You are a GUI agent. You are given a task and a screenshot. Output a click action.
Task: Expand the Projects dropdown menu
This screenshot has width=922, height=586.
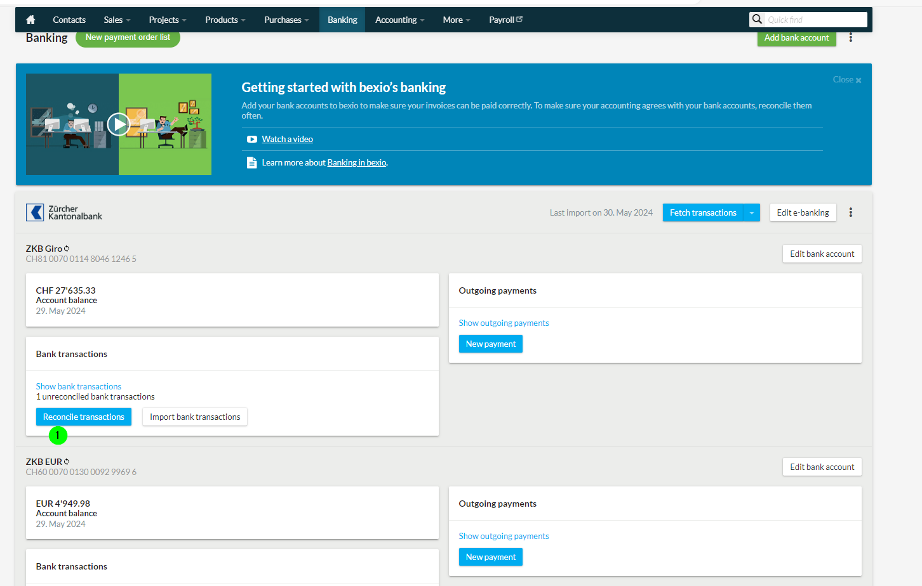point(168,20)
